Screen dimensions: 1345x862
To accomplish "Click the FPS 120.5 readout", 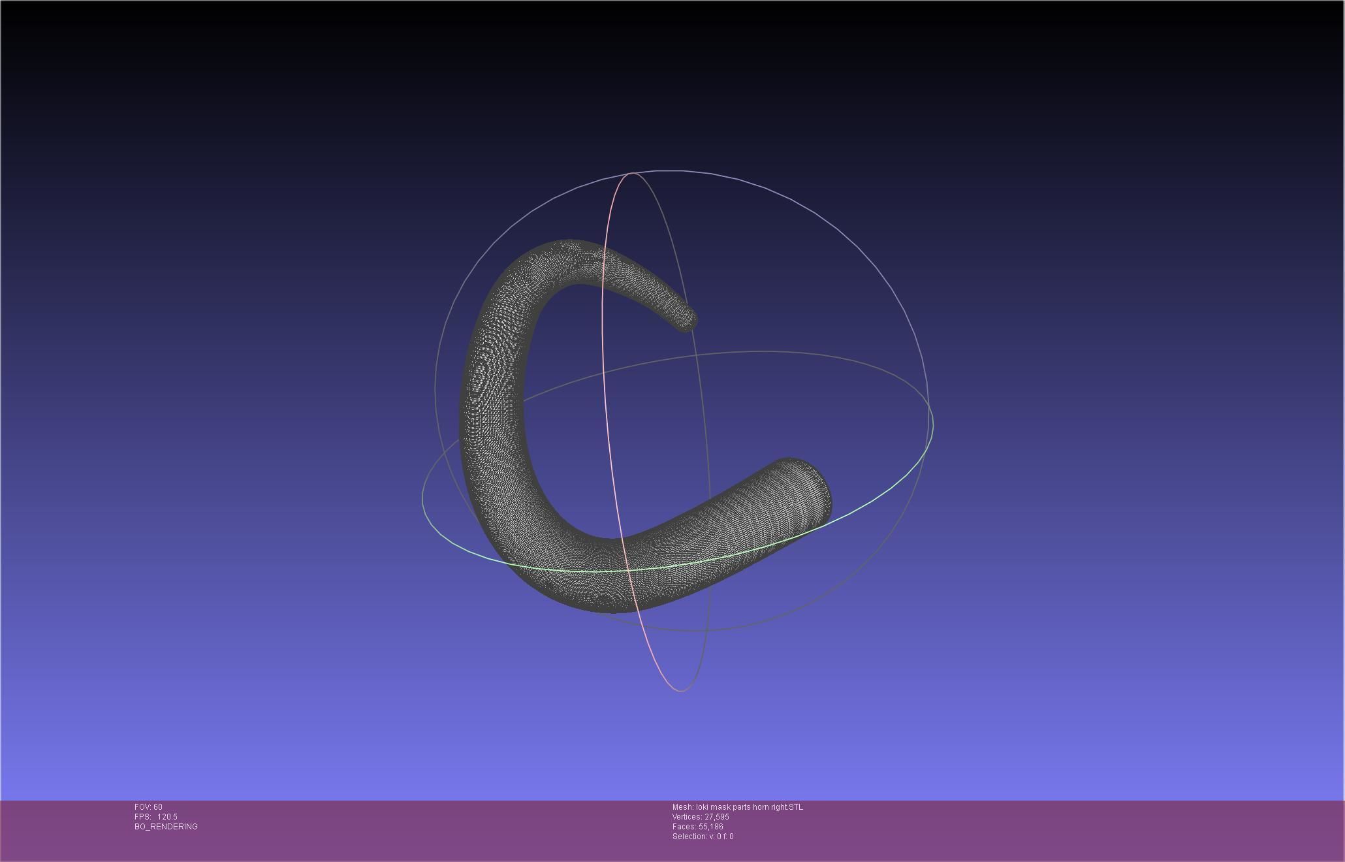I will pyautogui.click(x=155, y=817).
